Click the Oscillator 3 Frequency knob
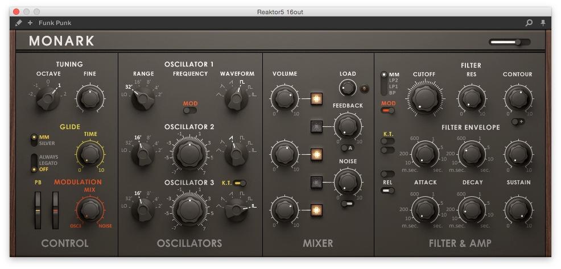Screen dimensions: 561x269 pyautogui.click(x=189, y=210)
